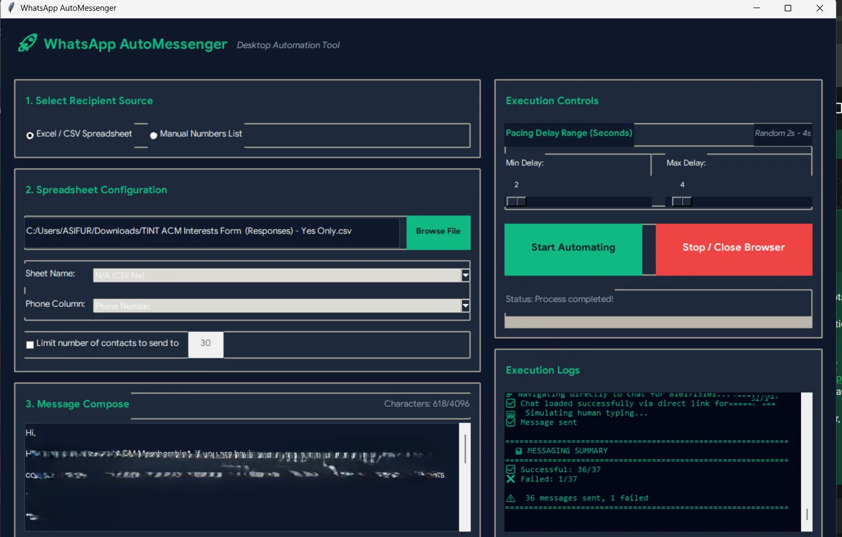This screenshot has width=842, height=537.
Task: Click the MESSAGING SUMMARY log heading
Action: pyautogui.click(x=562, y=451)
